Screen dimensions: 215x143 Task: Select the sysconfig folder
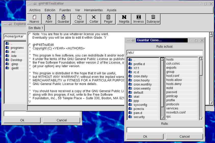144,105
